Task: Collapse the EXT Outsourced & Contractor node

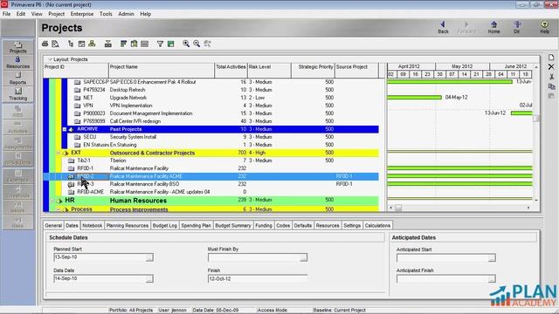Action: click(x=59, y=153)
